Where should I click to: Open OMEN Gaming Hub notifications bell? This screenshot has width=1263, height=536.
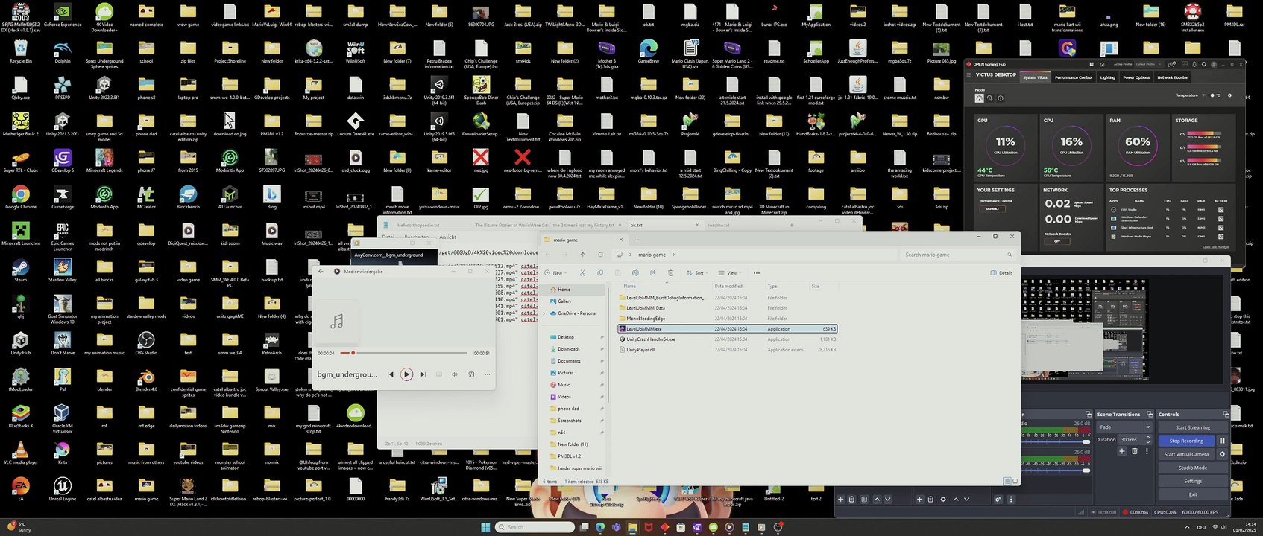click(1194, 64)
